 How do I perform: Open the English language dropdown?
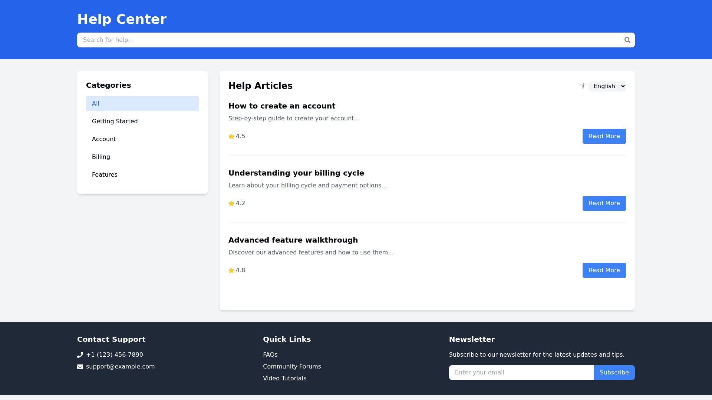(x=607, y=86)
